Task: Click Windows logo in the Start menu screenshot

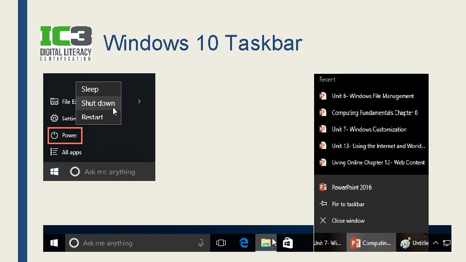Action: click(x=54, y=171)
